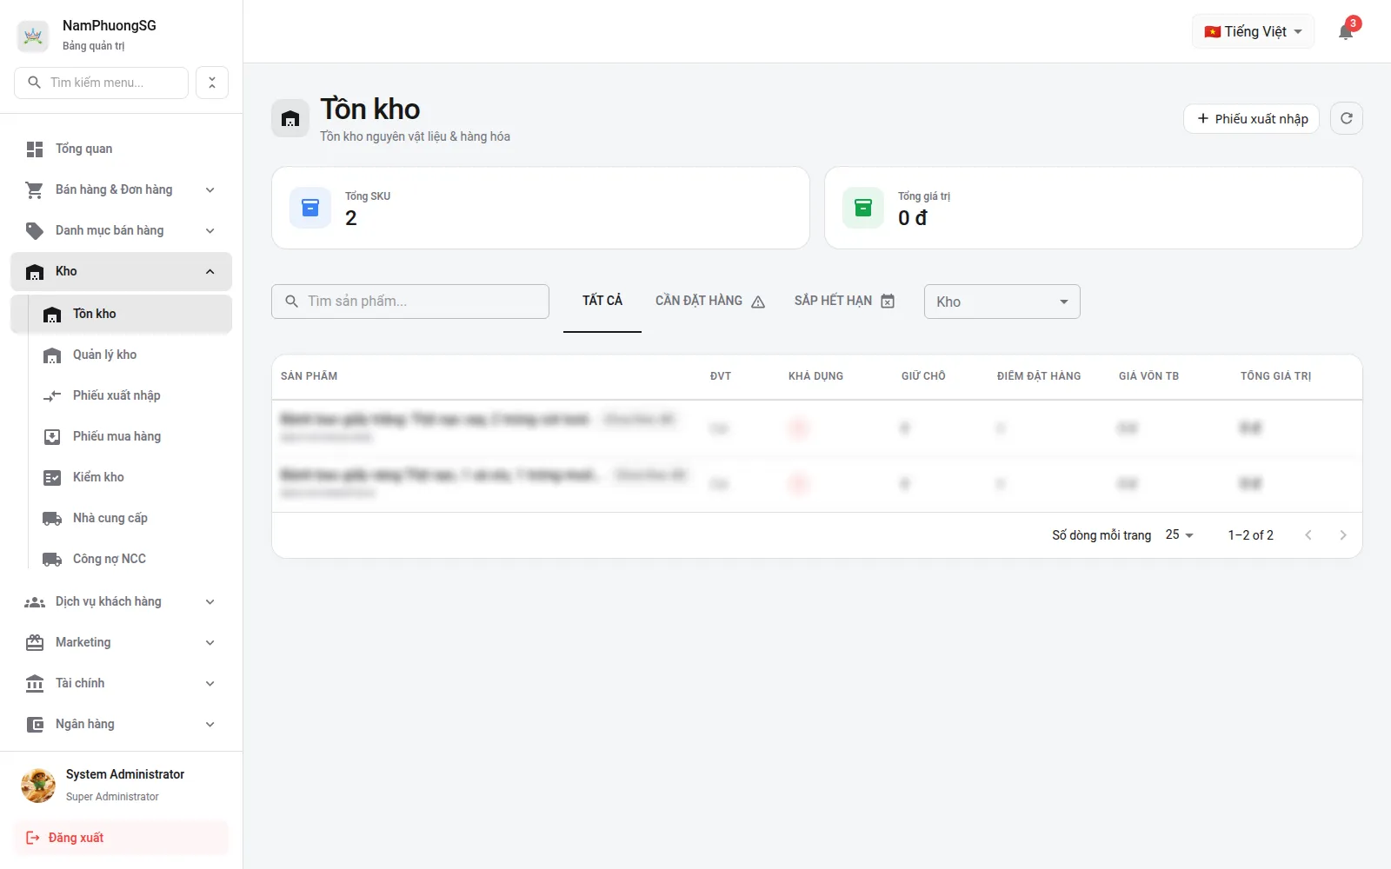
Task: Click the Công nợ NCC truck icon
Action: (x=52, y=560)
